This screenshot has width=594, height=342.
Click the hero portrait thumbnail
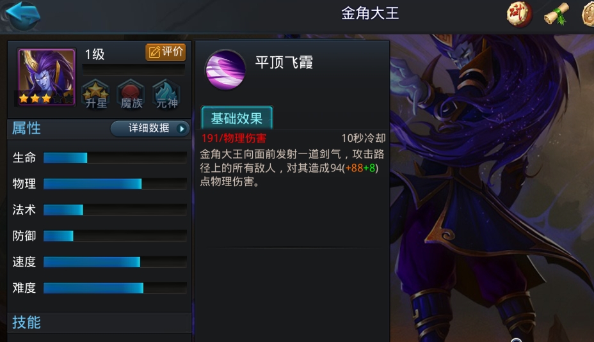coord(46,77)
